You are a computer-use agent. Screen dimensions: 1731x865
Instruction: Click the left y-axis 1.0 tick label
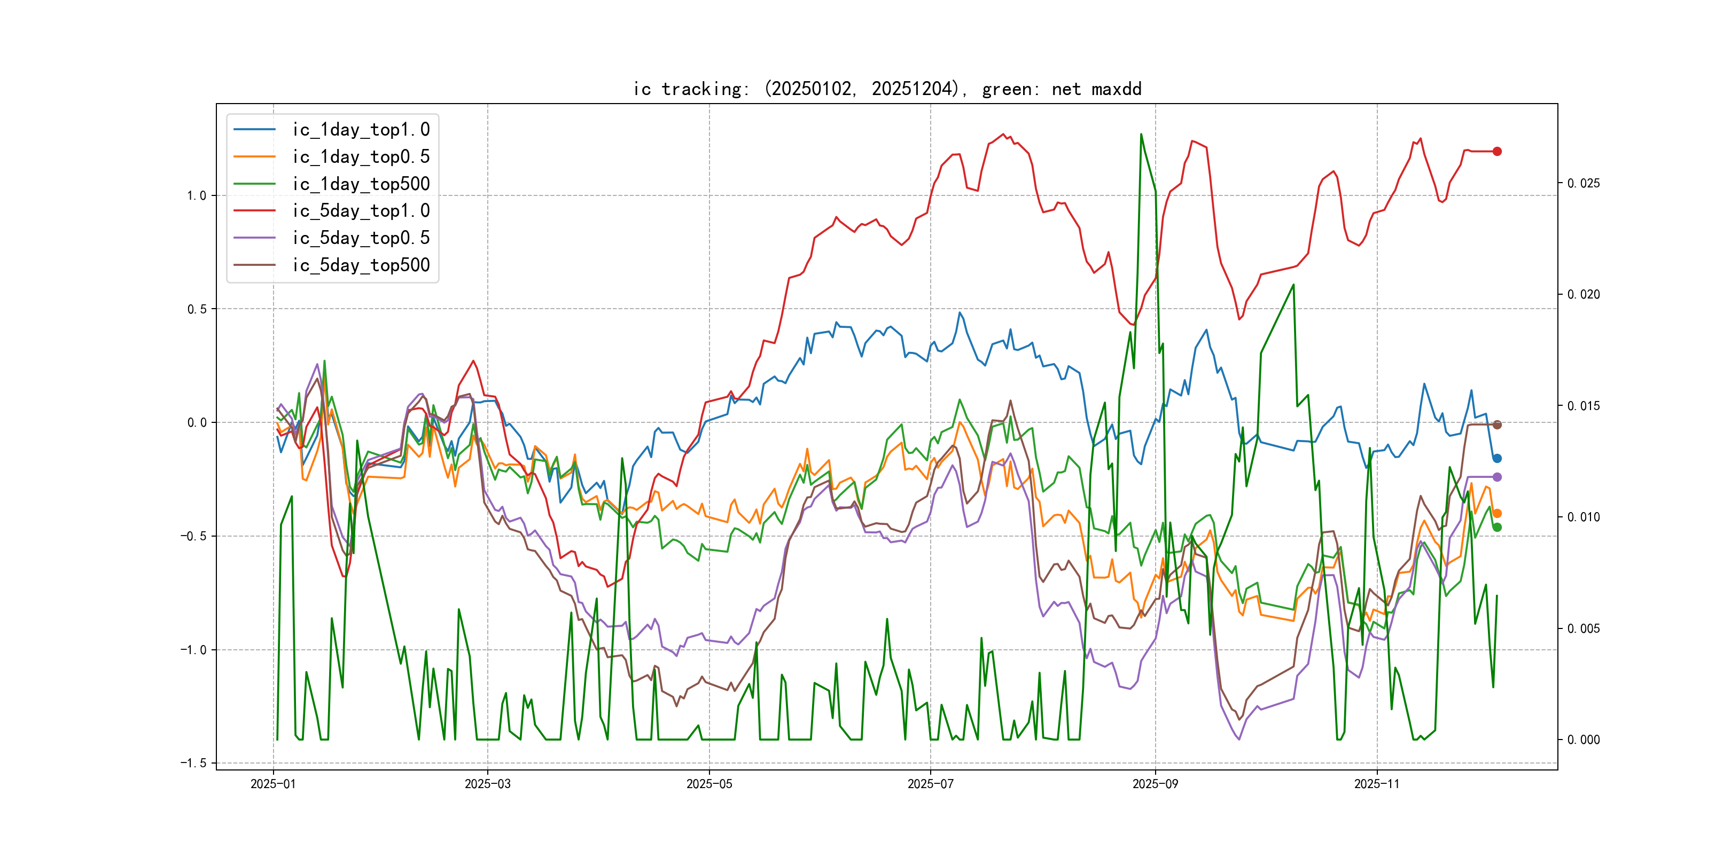[x=196, y=195]
